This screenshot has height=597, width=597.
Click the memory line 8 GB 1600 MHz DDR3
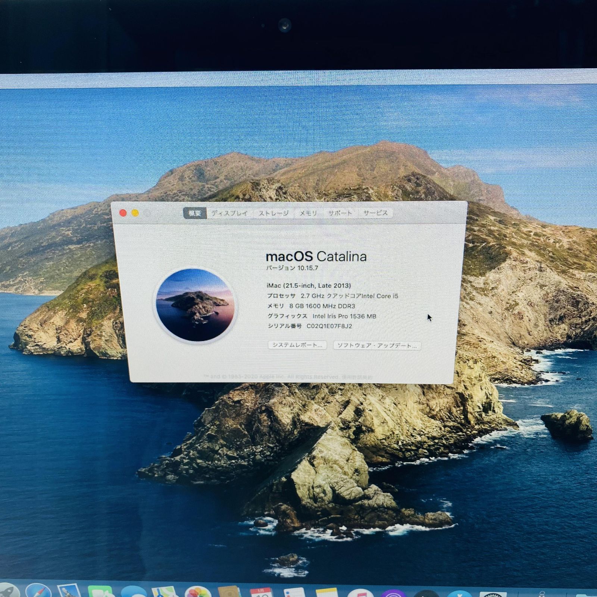coord(311,306)
